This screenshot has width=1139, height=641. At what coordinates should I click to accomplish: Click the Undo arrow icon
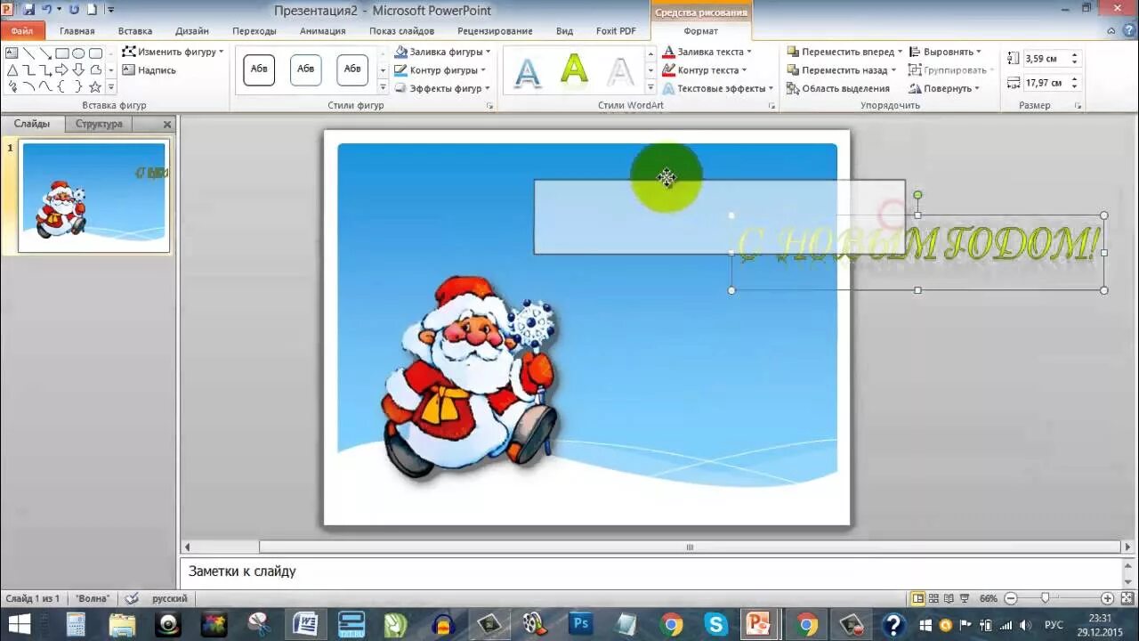(46, 9)
